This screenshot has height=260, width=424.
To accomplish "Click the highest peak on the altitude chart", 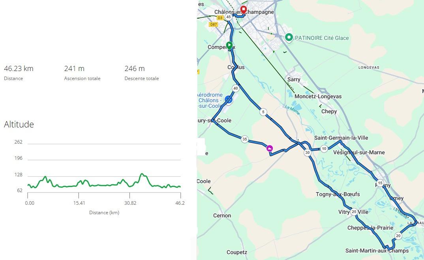I will 142,174.
